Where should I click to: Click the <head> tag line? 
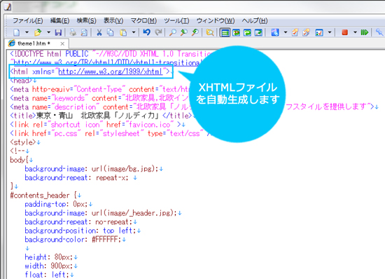[23, 81]
